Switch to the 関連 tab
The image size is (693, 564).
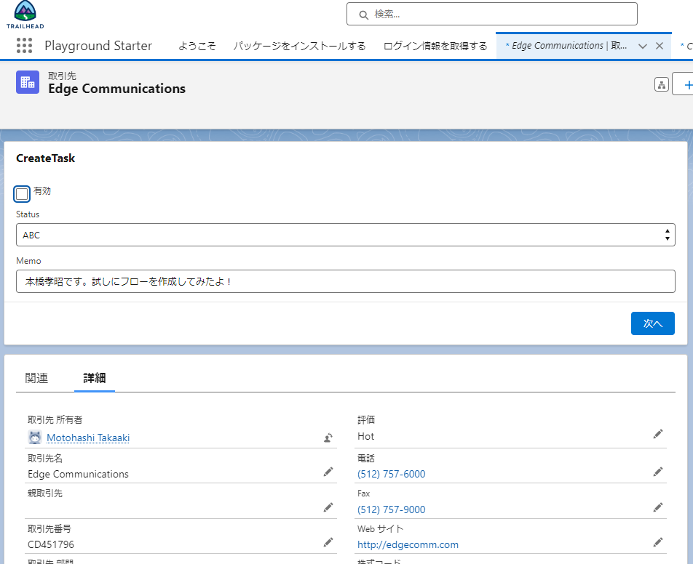[36, 378]
